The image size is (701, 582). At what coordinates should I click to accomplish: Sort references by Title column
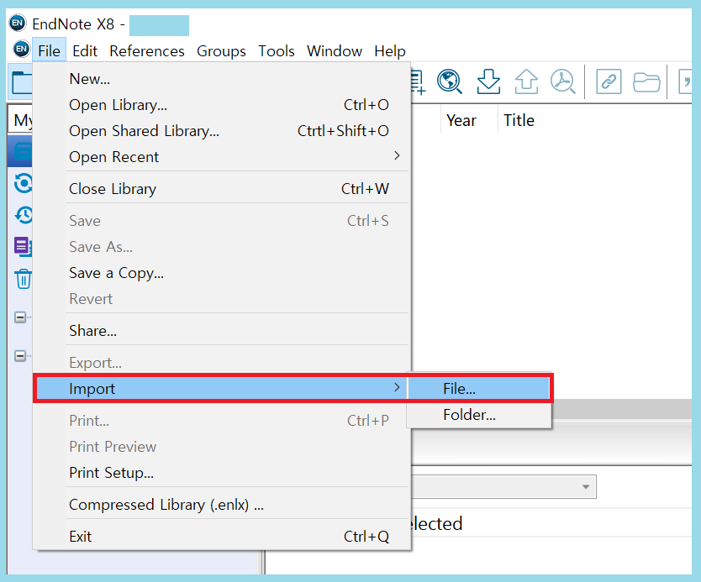tap(519, 120)
